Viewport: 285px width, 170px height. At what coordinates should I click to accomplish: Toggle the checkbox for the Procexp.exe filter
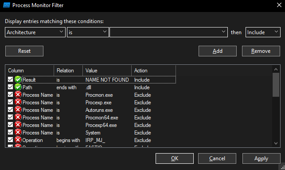tap(10, 102)
